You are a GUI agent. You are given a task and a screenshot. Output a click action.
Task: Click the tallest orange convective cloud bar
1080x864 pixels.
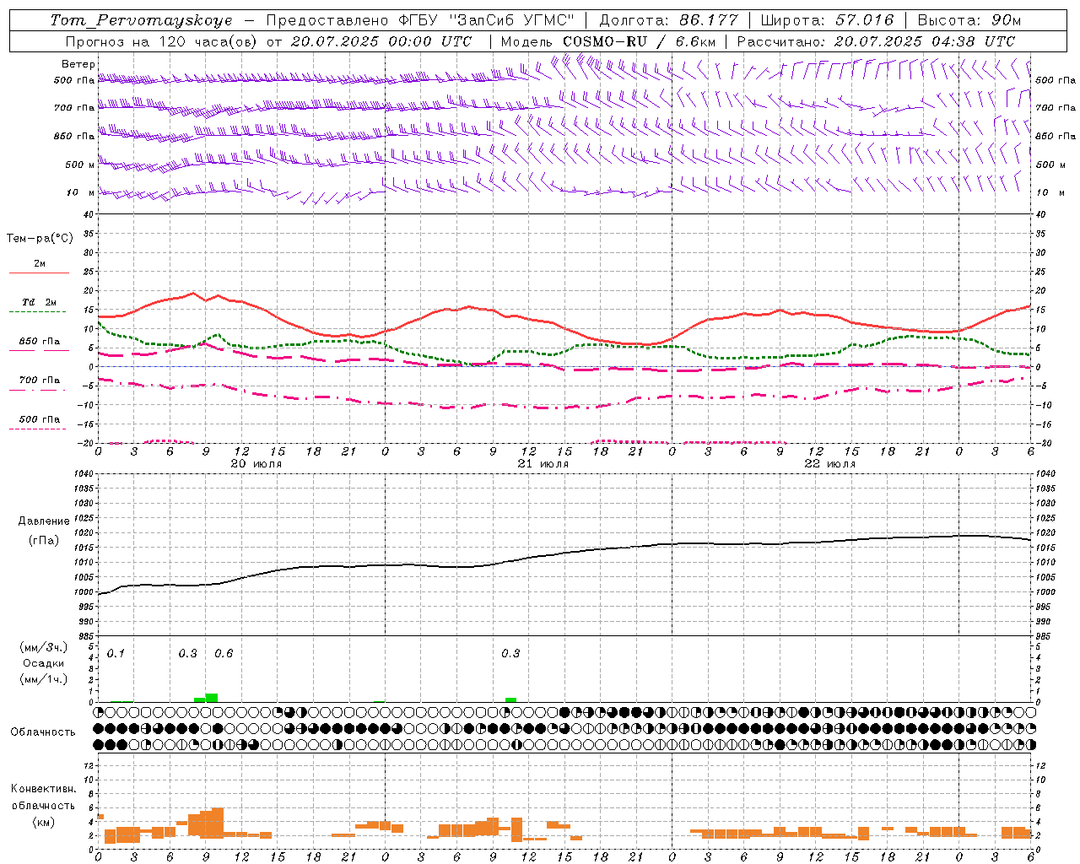coord(218,823)
